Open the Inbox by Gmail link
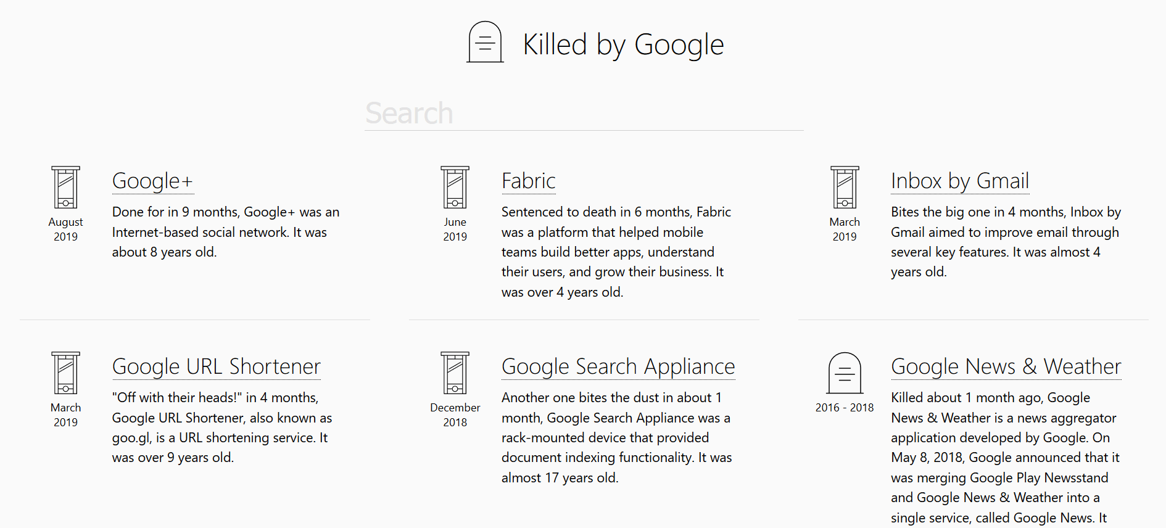Image resolution: width=1166 pixels, height=528 pixels. coord(959,181)
